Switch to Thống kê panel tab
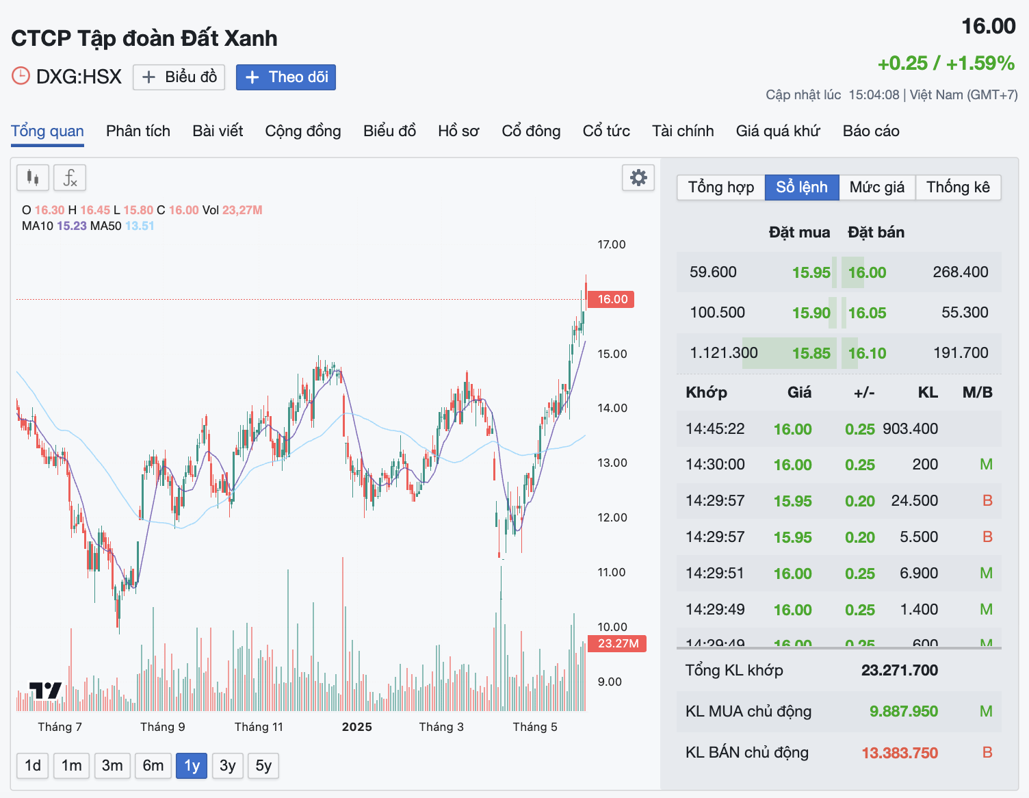Image resolution: width=1029 pixels, height=798 pixels. point(958,187)
